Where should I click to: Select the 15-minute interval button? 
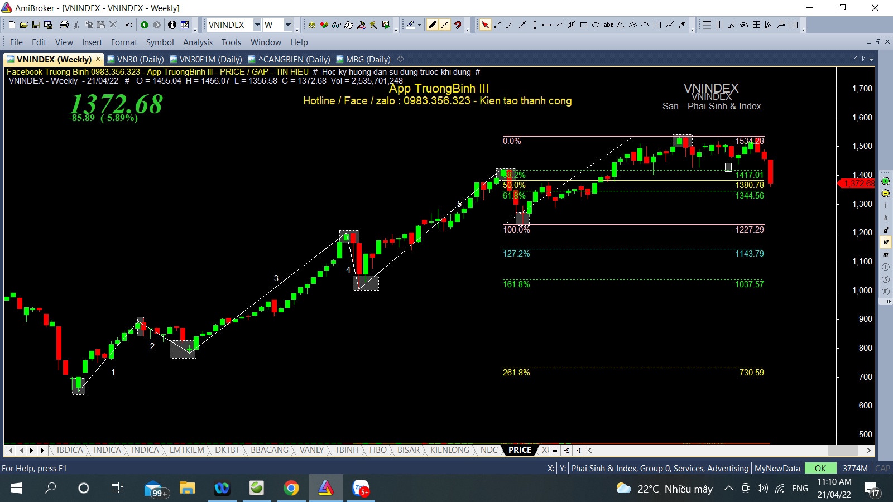click(885, 291)
